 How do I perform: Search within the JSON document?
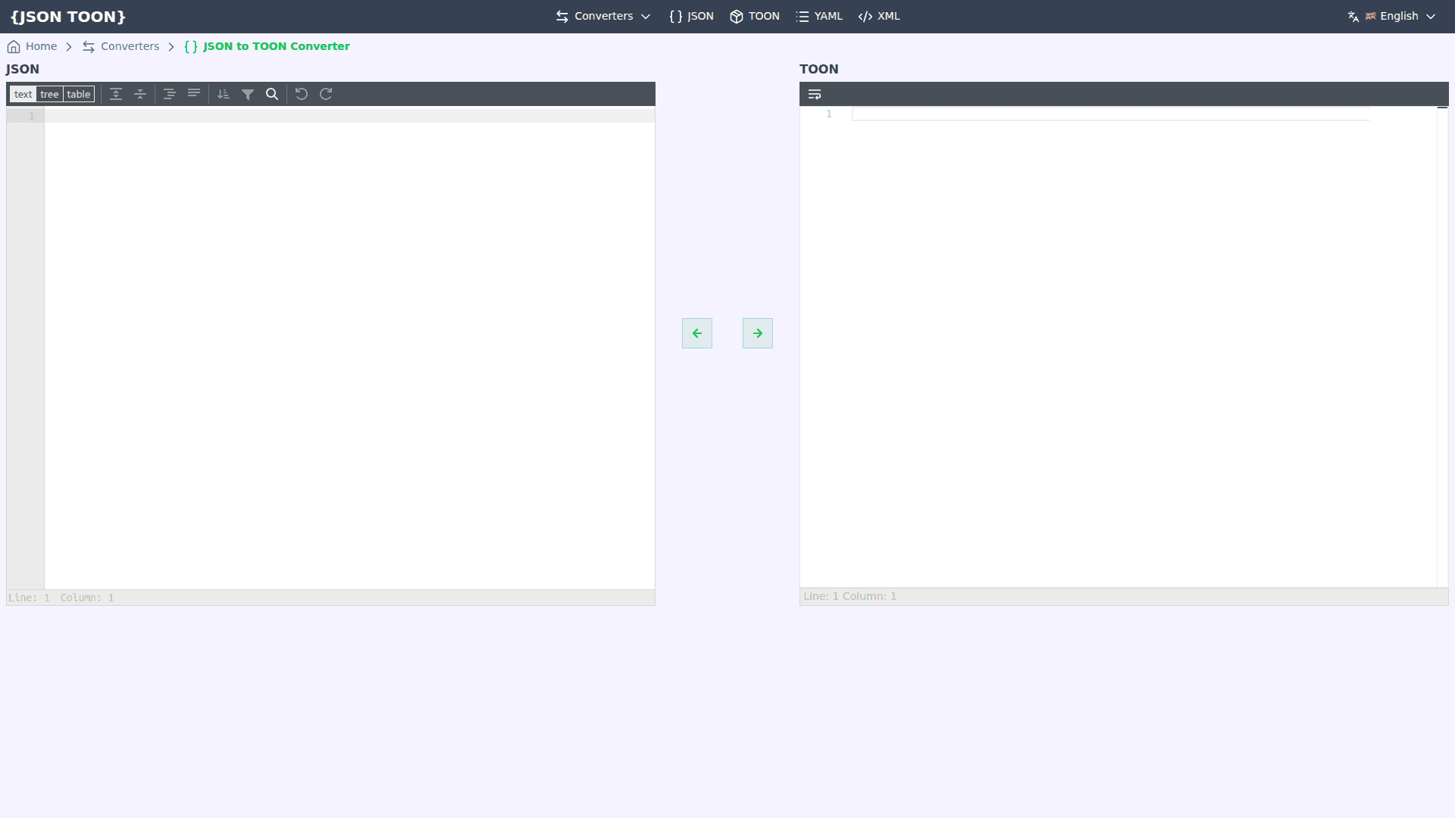(271, 93)
